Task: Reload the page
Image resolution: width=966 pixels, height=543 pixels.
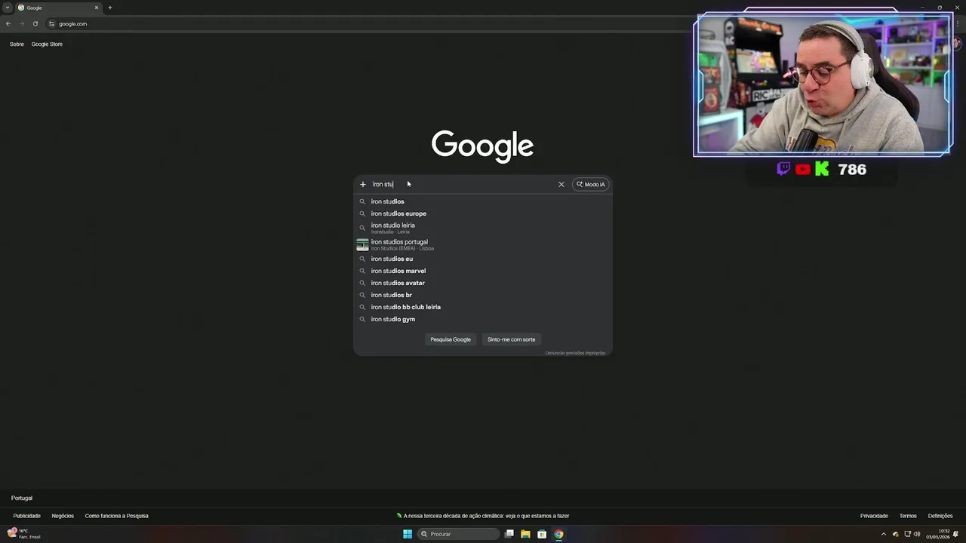Action: tap(35, 23)
